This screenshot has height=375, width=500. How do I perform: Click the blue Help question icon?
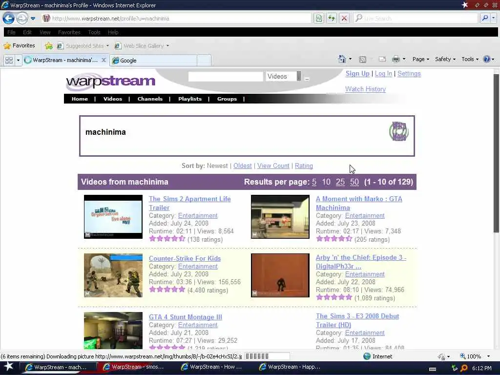coord(487,59)
